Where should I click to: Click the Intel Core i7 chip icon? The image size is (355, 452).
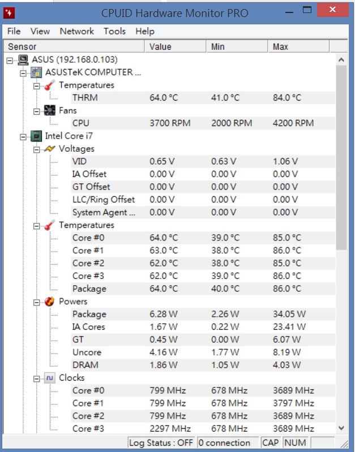click(x=36, y=136)
